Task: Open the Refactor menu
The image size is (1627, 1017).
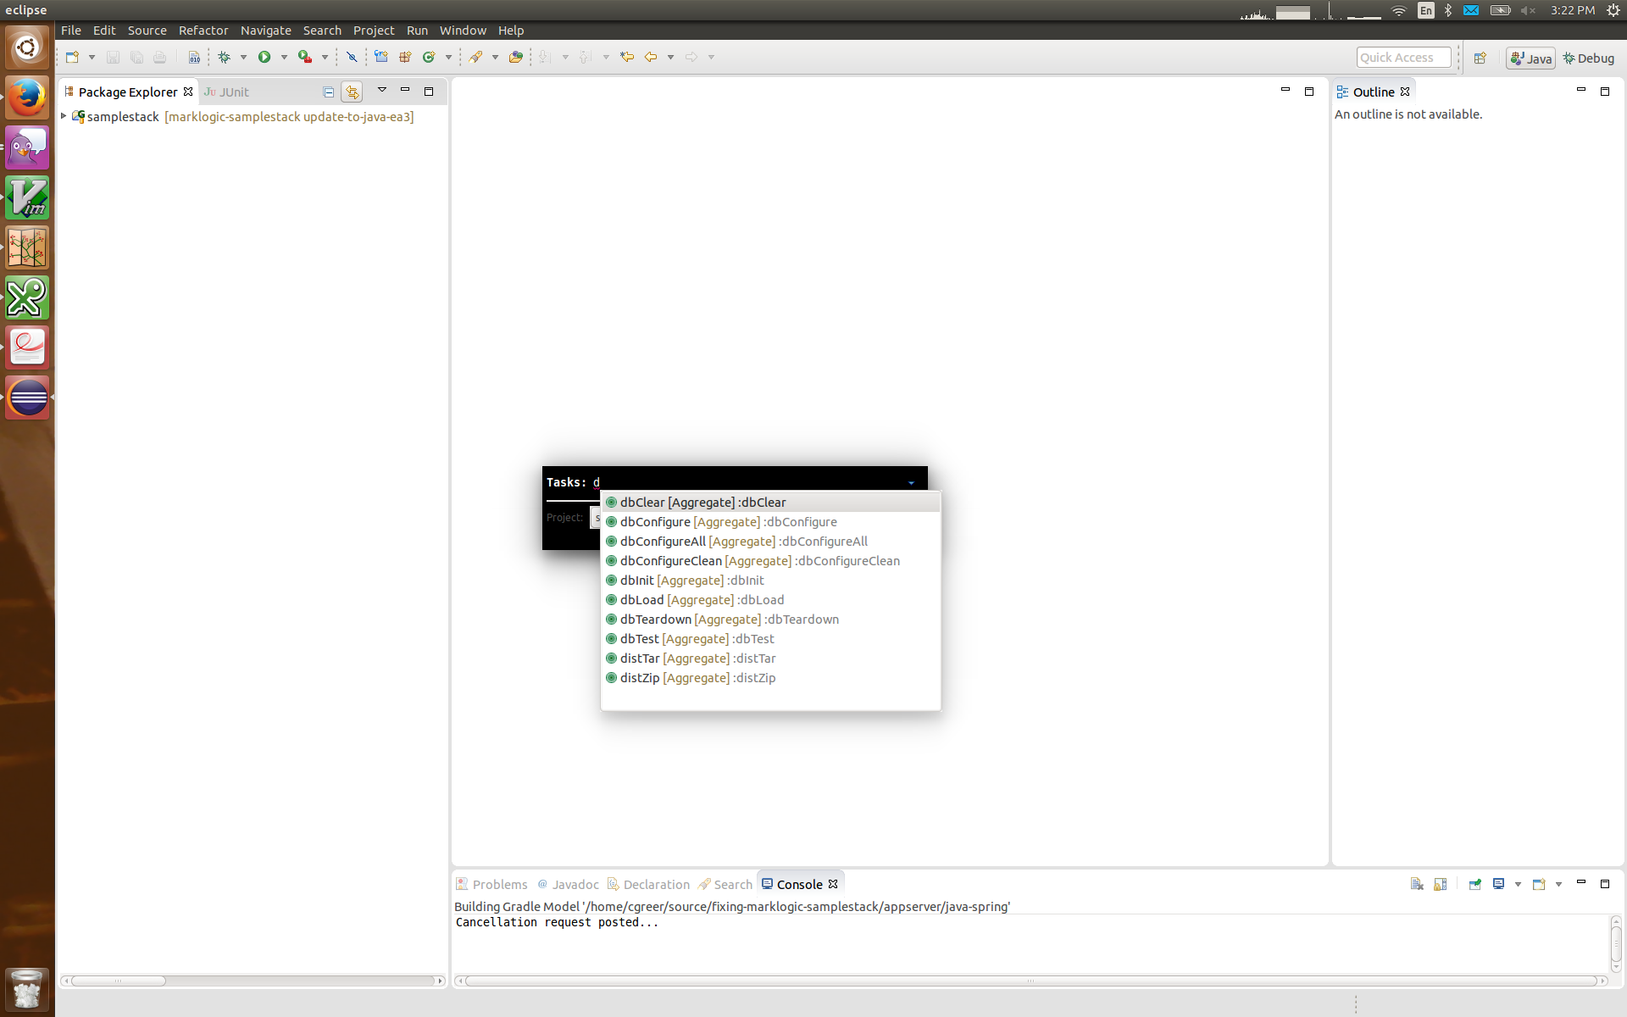Action: pos(203,30)
